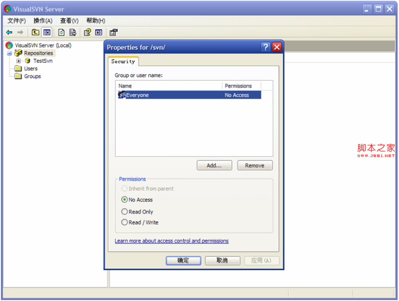Click the Users folder icon
Screen dimensions: 399x301
18,68
